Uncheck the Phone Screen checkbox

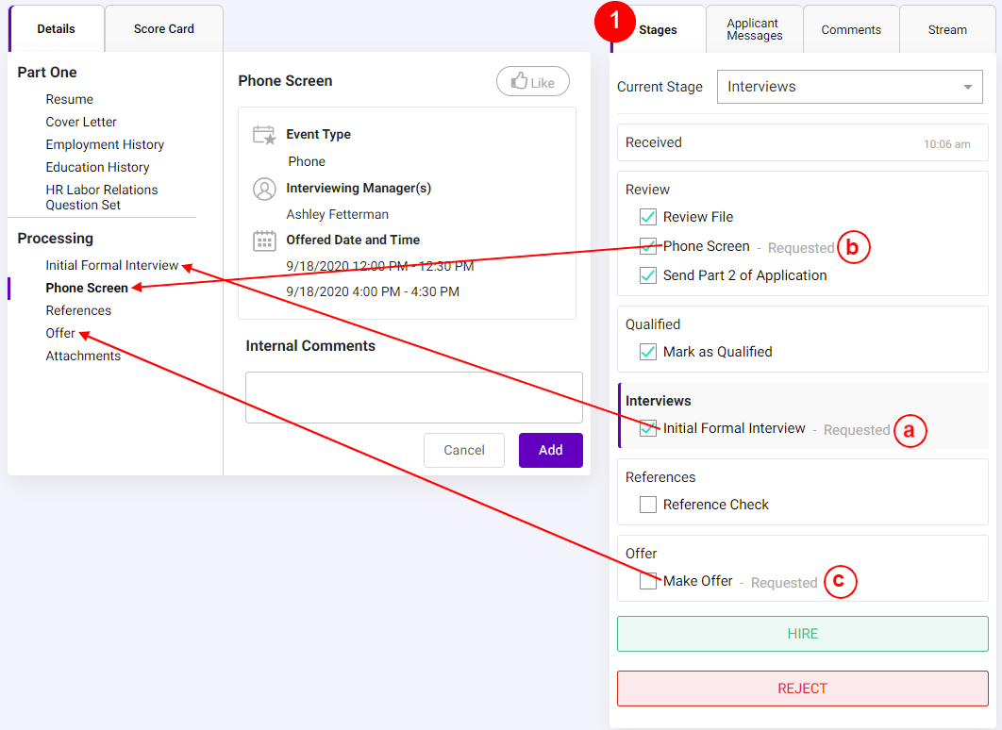click(647, 246)
